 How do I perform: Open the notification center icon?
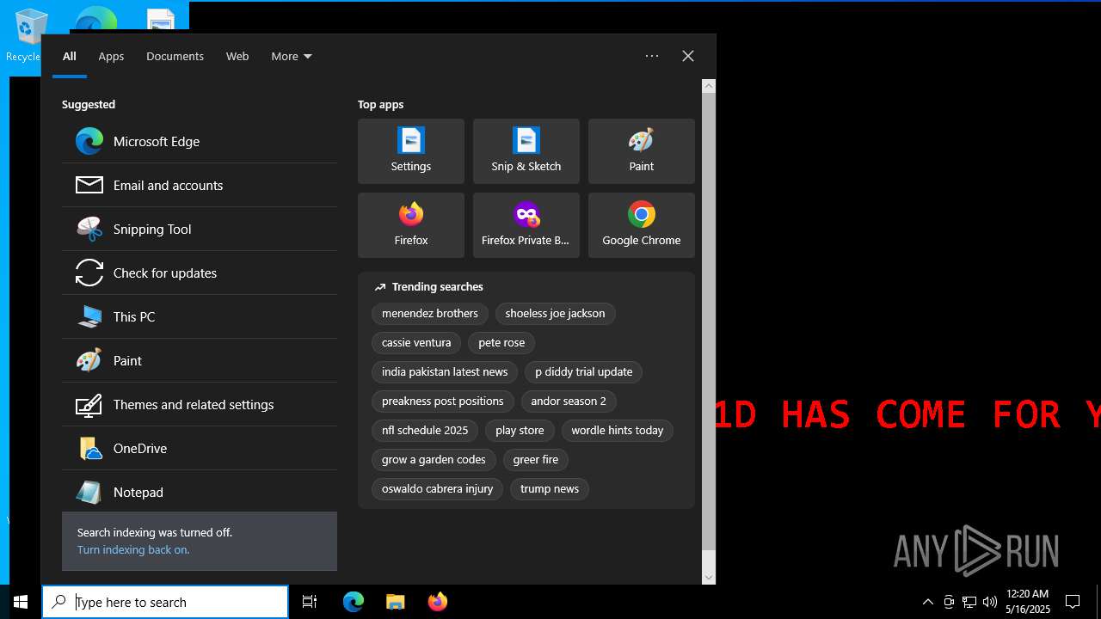click(1073, 602)
